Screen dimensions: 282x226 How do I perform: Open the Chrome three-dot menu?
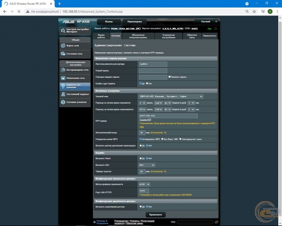277,11
